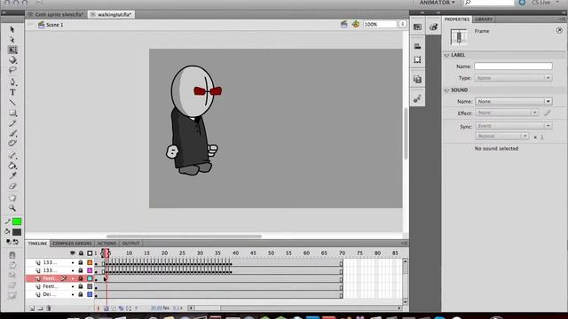
Task: Open the COMPILER ERRORS tab
Action: 72,244
